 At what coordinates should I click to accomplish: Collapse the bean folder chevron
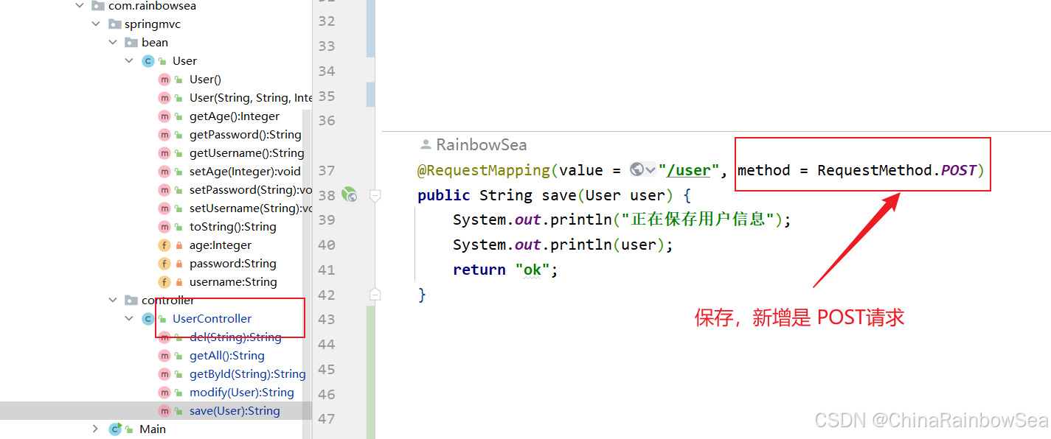(x=113, y=43)
